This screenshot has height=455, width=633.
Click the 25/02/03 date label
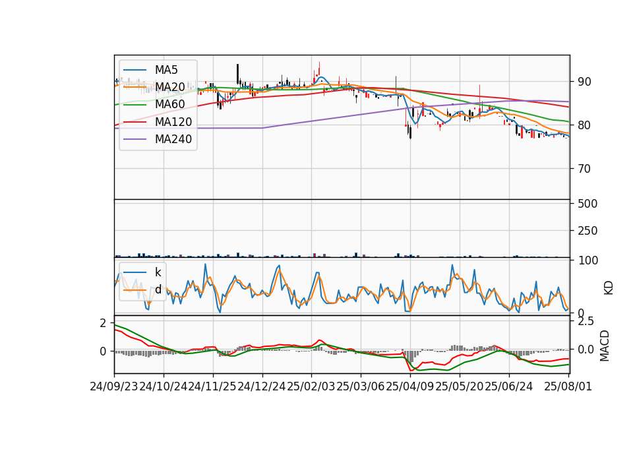tap(311, 386)
